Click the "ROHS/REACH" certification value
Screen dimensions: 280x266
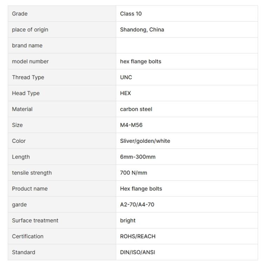tap(138, 237)
